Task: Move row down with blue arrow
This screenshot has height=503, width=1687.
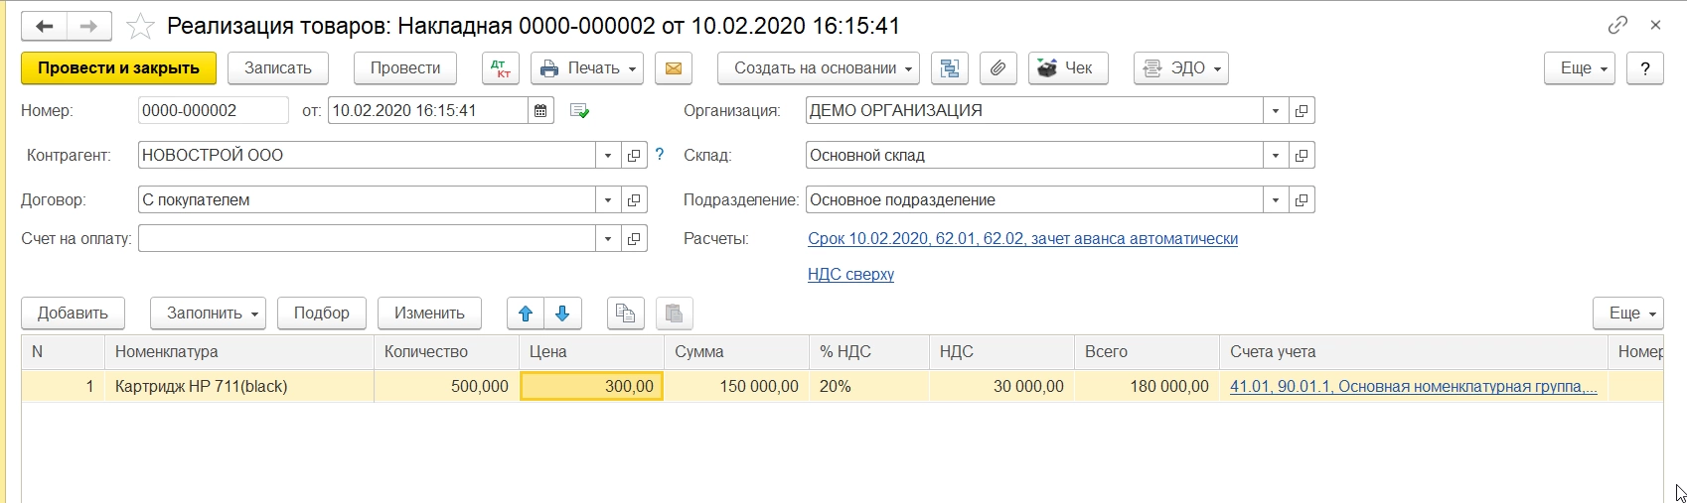Action: coord(562,314)
